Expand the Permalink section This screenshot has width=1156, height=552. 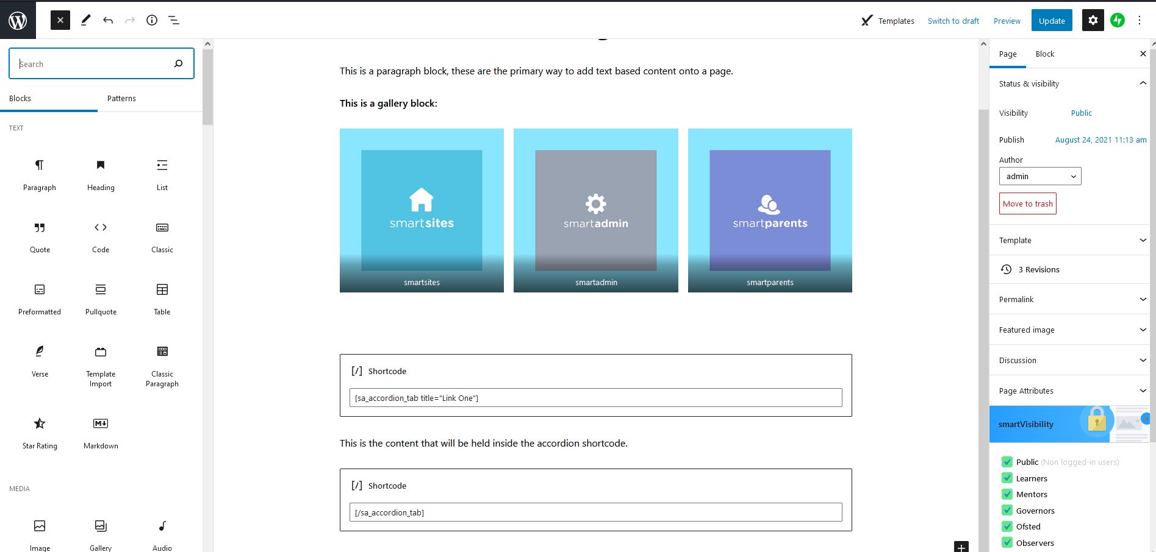click(1069, 299)
